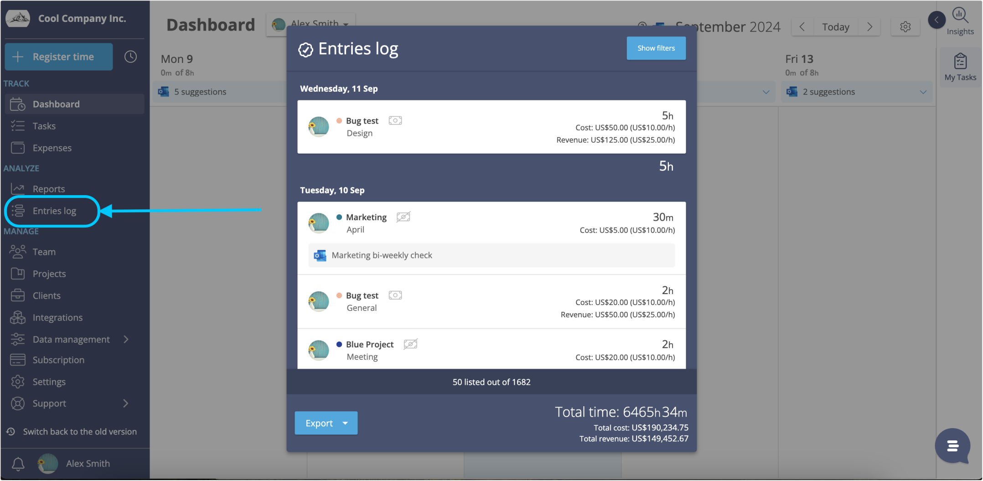Go to Reports in sidebar
The width and height of the screenshot is (983, 481).
click(x=48, y=189)
